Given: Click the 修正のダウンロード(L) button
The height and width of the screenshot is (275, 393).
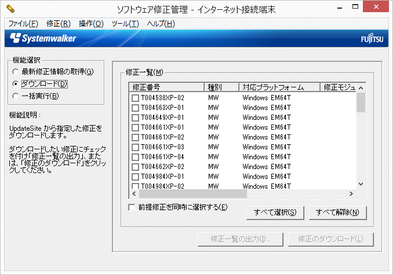Looking at the screenshot, I should click(330, 240).
